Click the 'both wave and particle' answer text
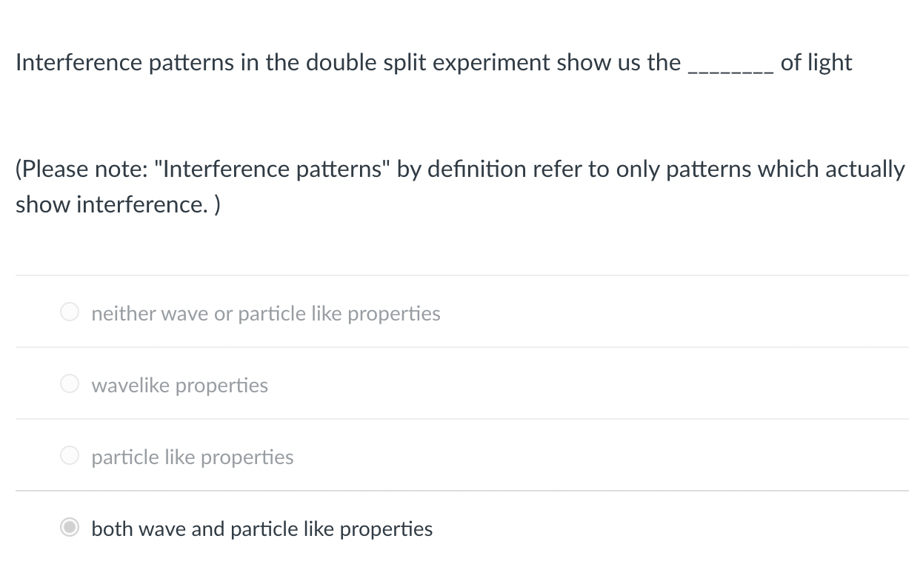 pos(261,529)
